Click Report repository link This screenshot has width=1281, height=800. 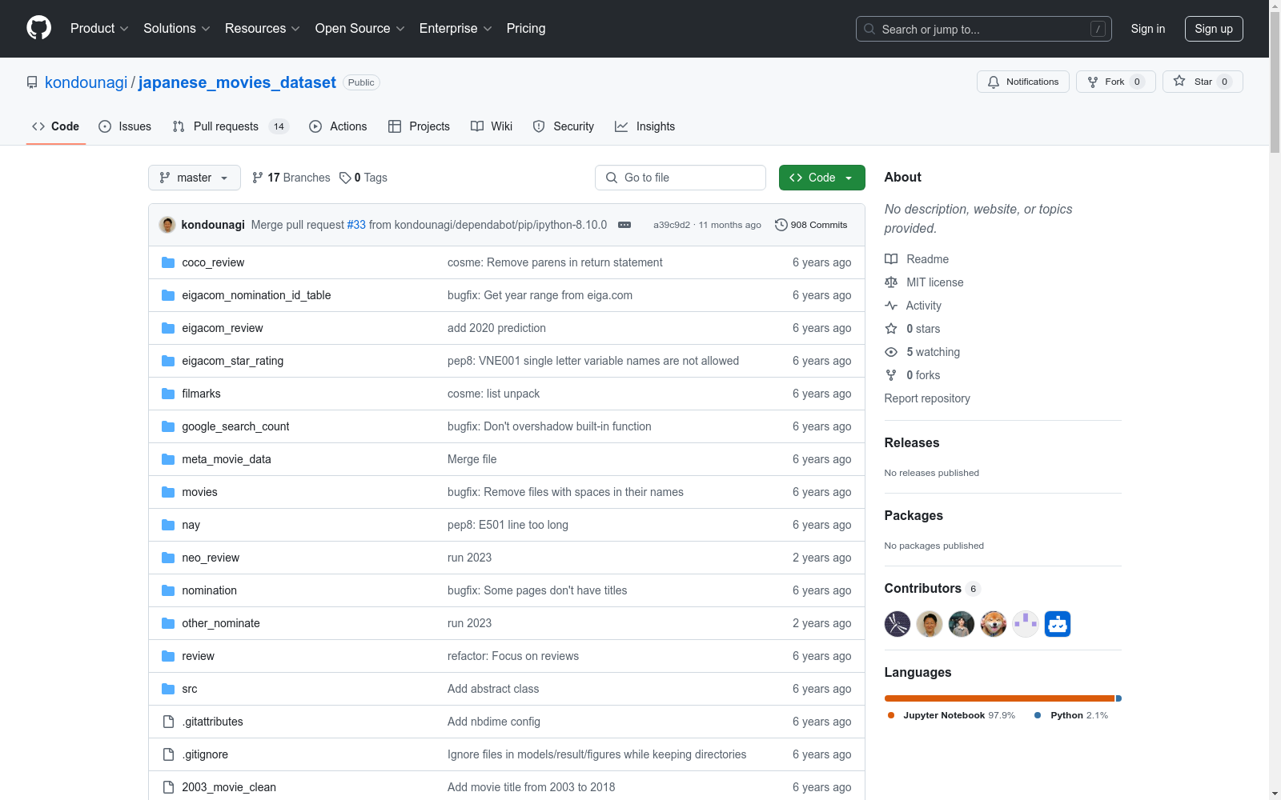tap(927, 398)
